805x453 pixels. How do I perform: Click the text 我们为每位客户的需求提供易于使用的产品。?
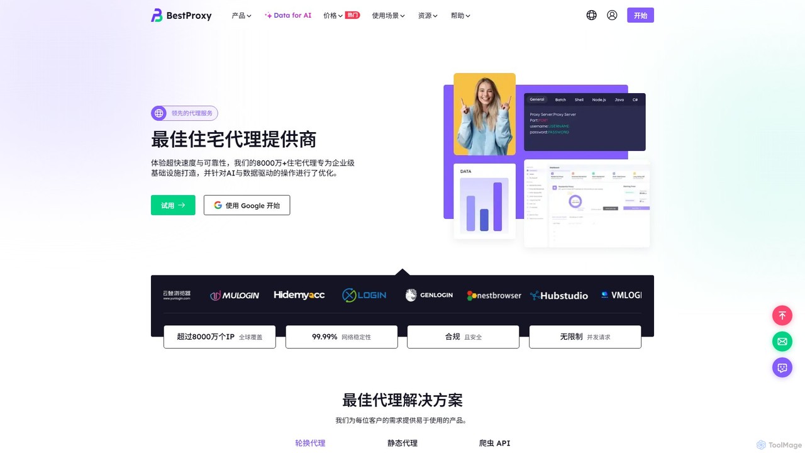(x=402, y=420)
